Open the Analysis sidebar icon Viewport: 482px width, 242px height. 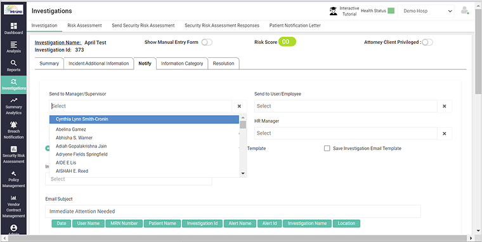pyautogui.click(x=13, y=44)
